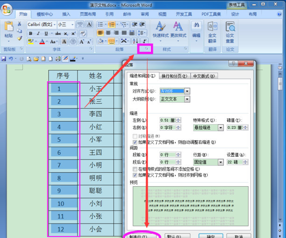Align text right

click(116, 33)
